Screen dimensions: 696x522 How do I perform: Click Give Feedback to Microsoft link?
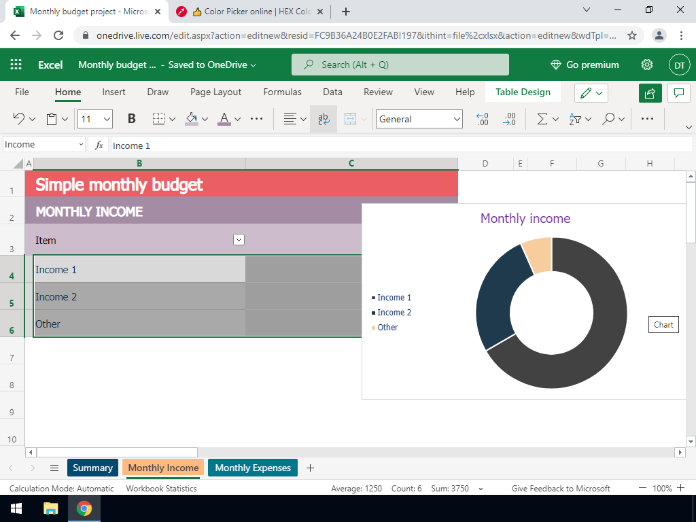pos(561,488)
